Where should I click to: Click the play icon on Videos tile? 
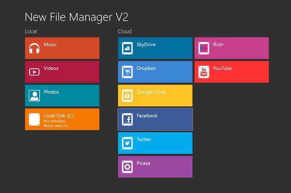[x=34, y=72]
